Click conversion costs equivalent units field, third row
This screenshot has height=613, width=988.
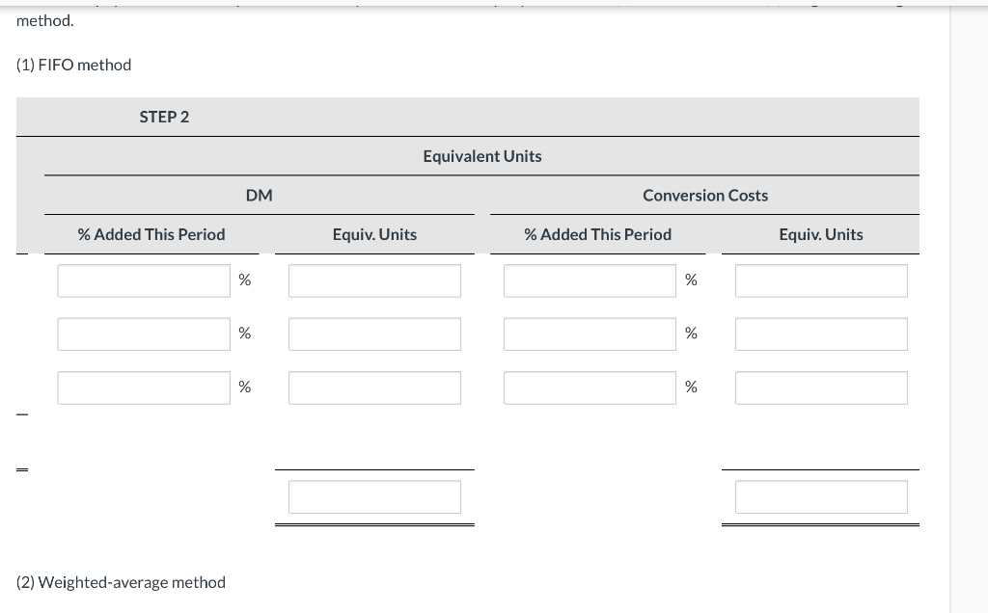(x=821, y=387)
